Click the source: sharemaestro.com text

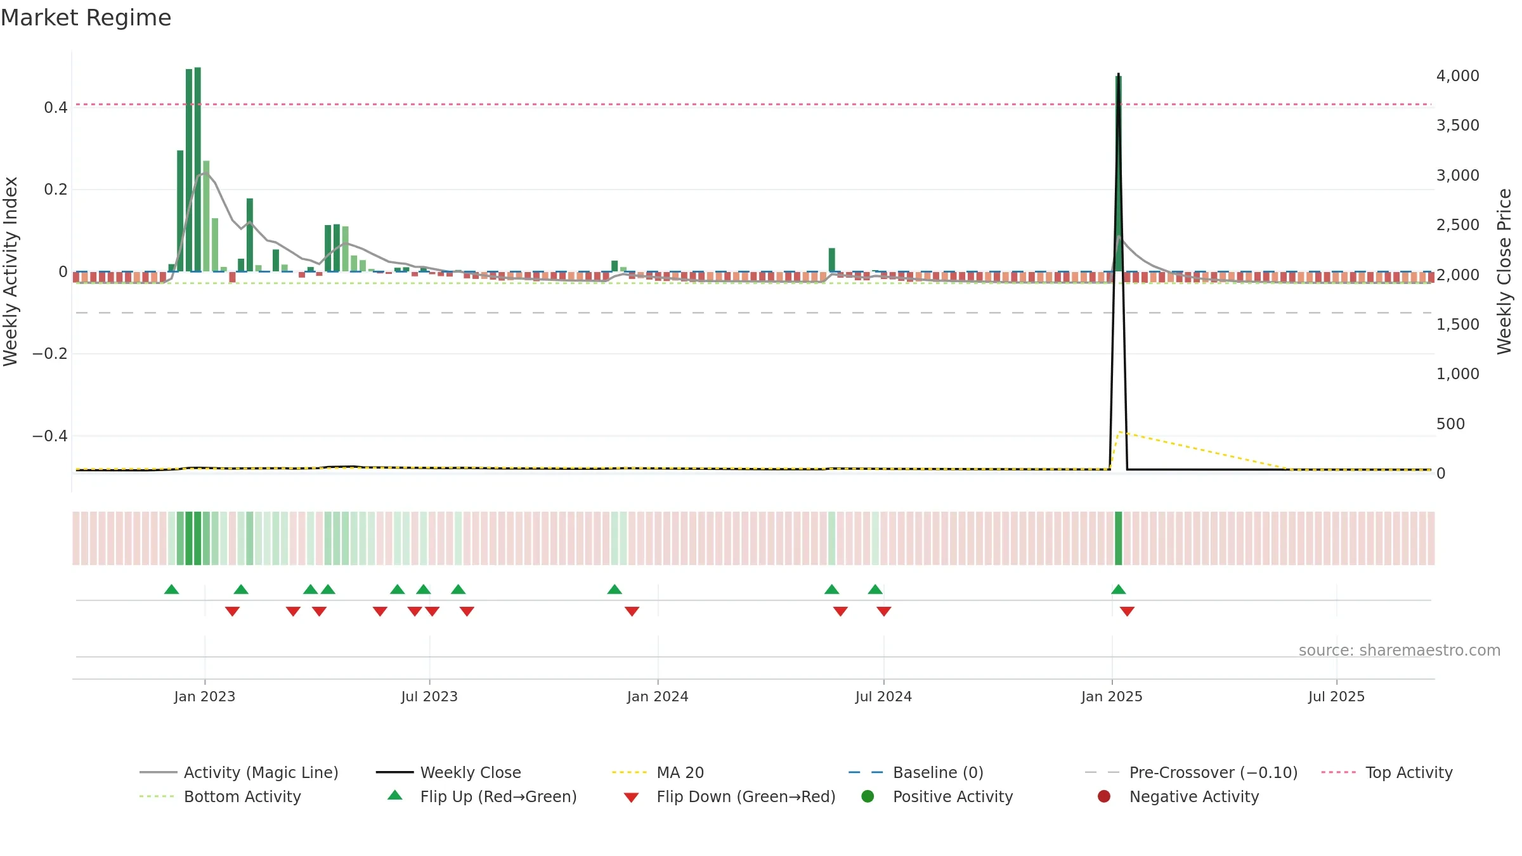1400,651
